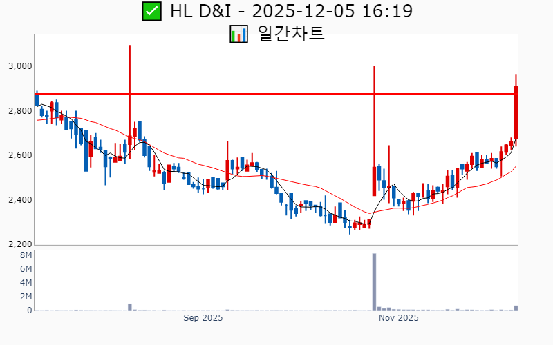Image resolution: width=553 pixels, height=345 pixels.
Task: Click the 8M volume axis label
Action: pyautogui.click(x=25, y=255)
